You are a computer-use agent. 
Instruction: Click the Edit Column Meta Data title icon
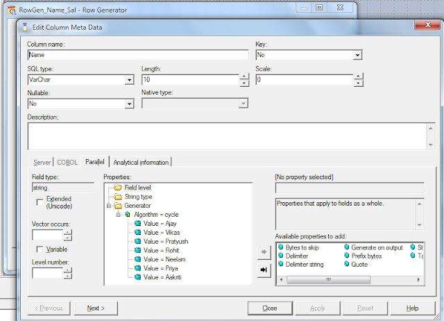(25, 27)
